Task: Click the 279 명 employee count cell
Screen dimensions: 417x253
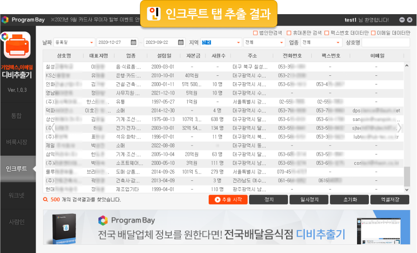Action: [217, 172]
